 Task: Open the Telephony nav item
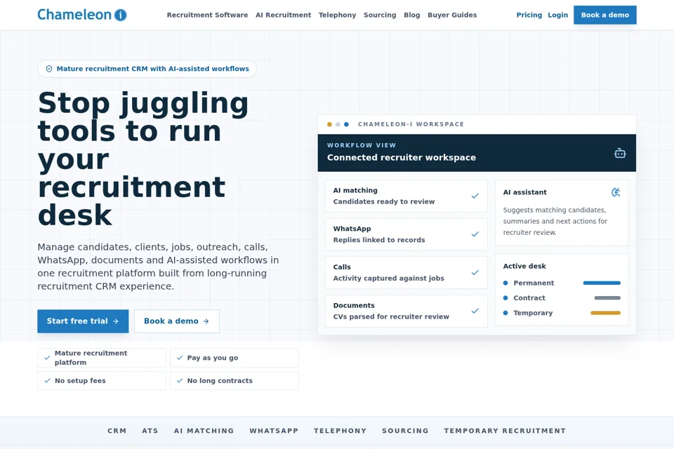pyautogui.click(x=338, y=15)
